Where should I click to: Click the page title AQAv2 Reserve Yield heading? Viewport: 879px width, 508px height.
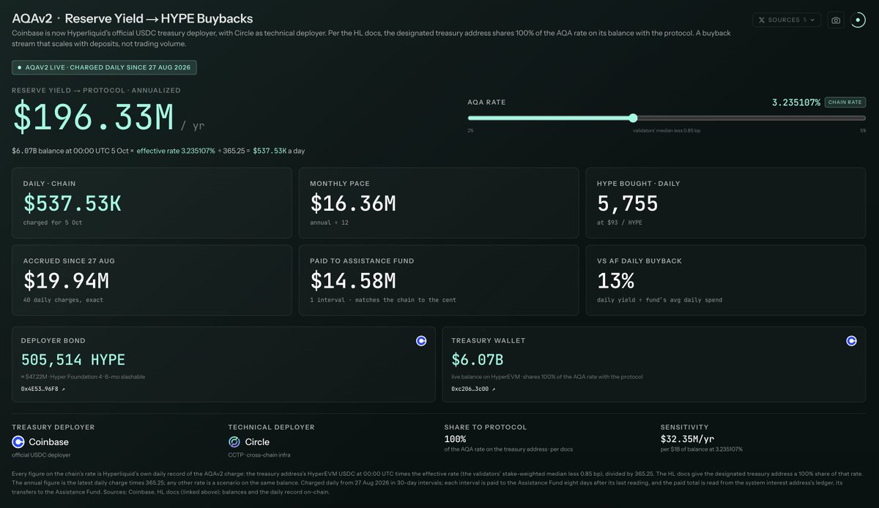pyautogui.click(x=133, y=18)
